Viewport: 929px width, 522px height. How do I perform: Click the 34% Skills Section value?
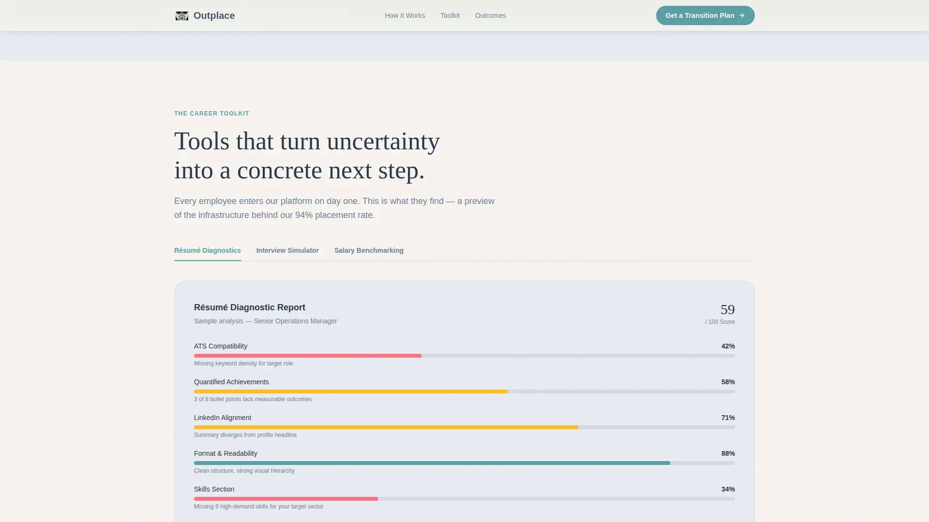click(728, 489)
